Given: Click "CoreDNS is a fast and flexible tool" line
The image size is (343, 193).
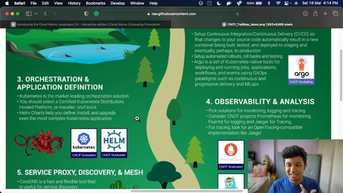Looking at the screenshot, I should click(x=57, y=182).
